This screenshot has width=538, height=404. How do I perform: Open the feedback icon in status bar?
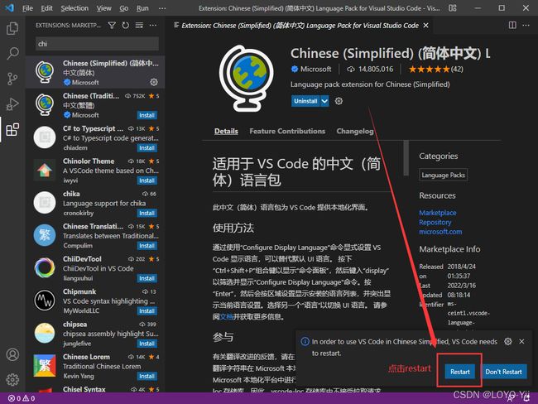tap(511, 398)
